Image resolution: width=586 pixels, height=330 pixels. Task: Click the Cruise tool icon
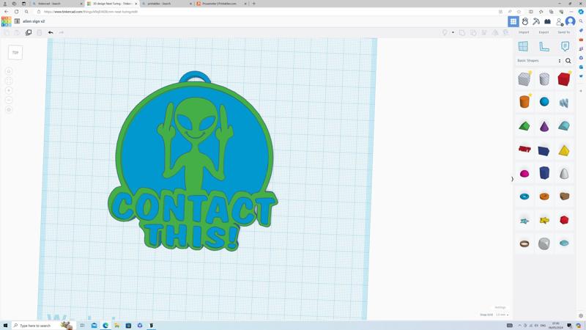click(506, 32)
